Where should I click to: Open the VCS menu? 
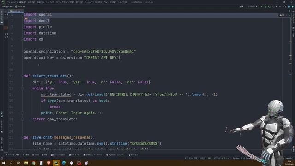click(x=98, y=2)
